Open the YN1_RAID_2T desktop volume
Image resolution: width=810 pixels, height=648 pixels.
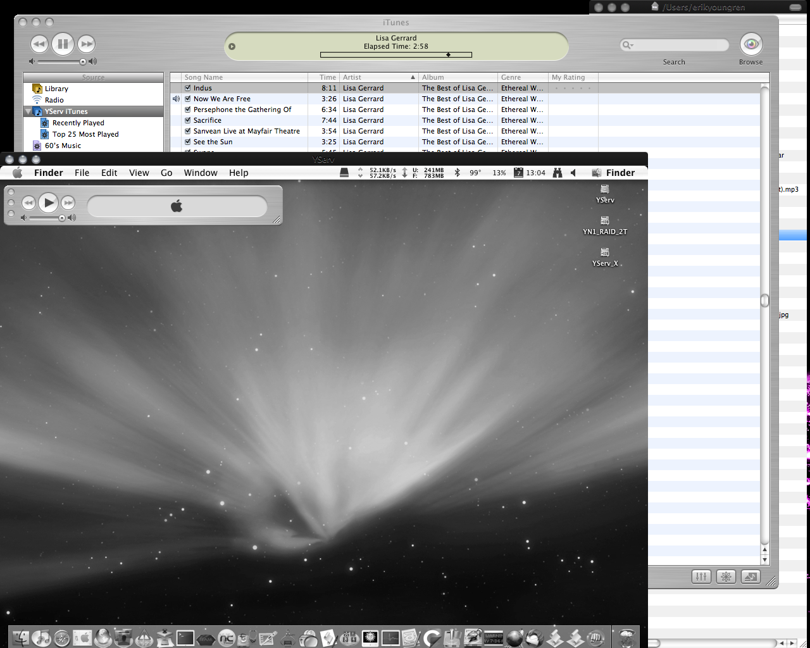tap(605, 225)
